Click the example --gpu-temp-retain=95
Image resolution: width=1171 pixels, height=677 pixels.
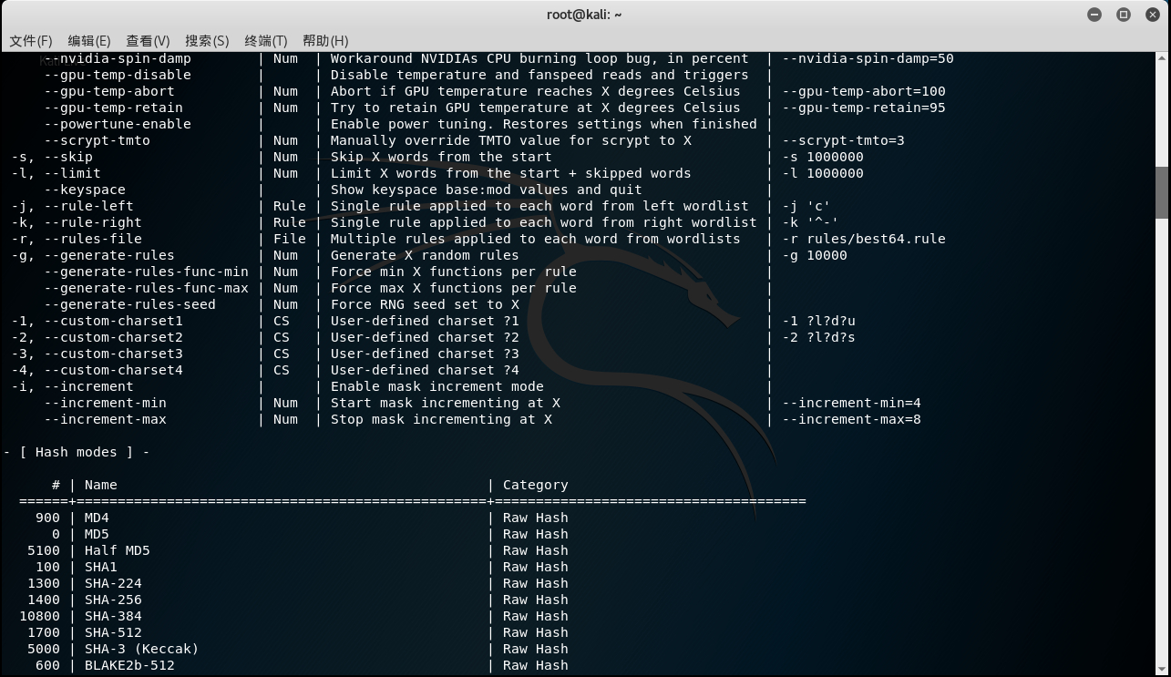(x=864, y=108)
